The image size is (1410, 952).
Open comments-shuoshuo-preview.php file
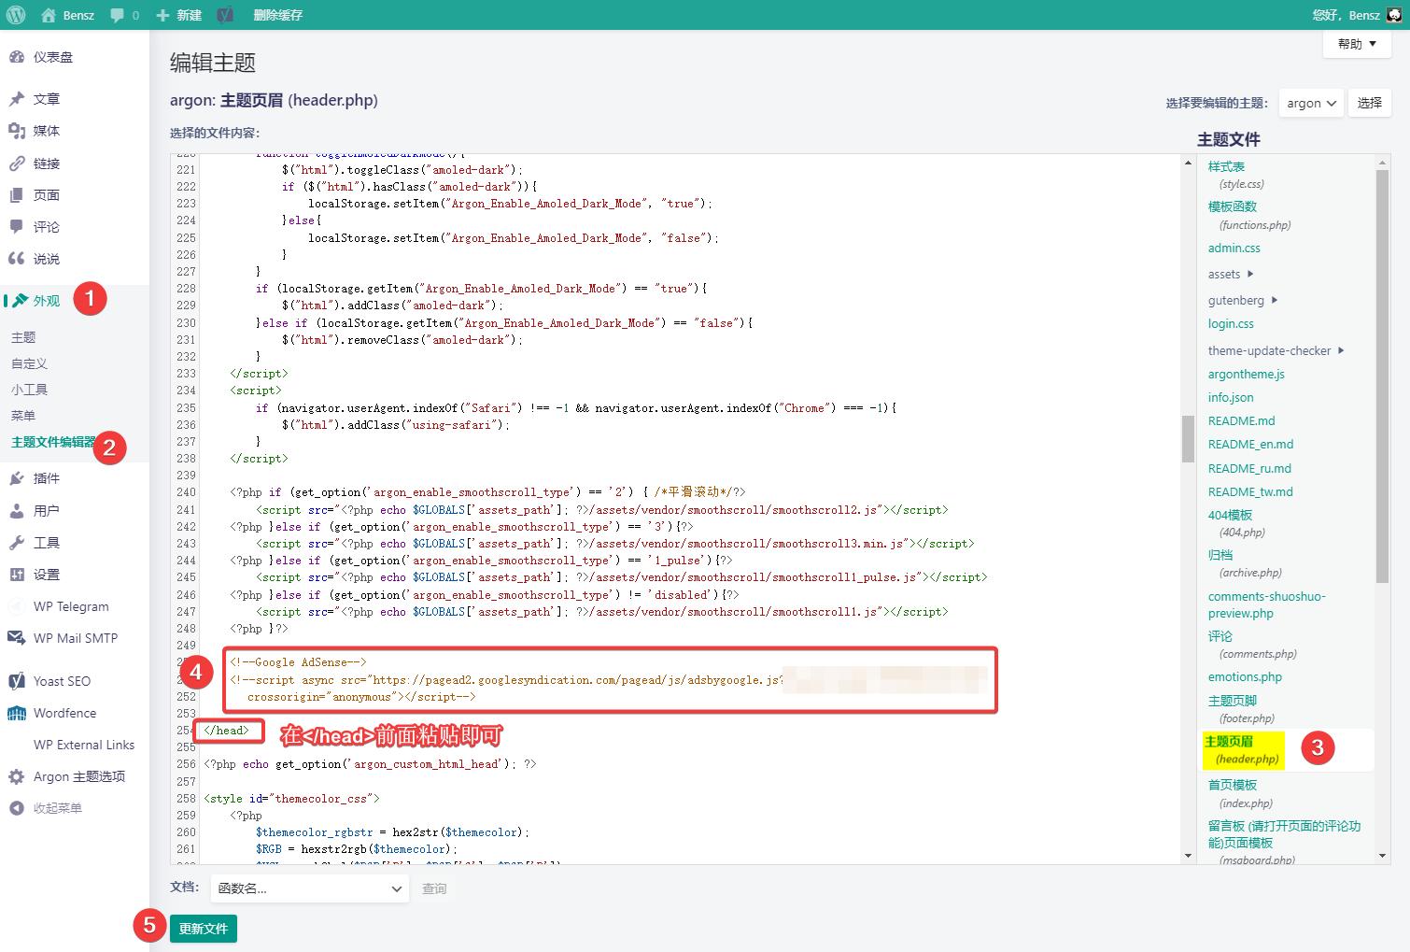[x=1266, y=604]
